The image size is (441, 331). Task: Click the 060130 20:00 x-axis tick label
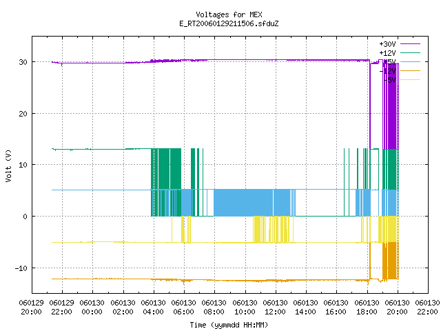(x=398, y=308)
